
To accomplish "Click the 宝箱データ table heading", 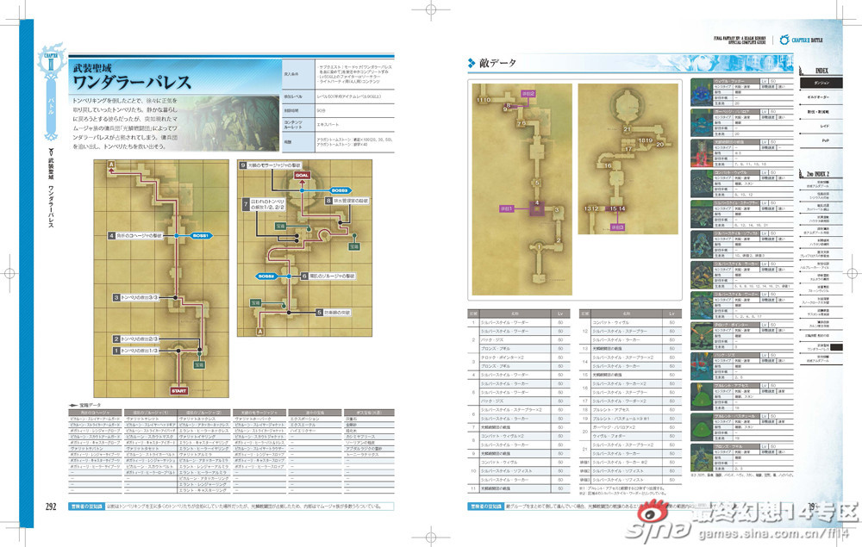I will [91, 406].
